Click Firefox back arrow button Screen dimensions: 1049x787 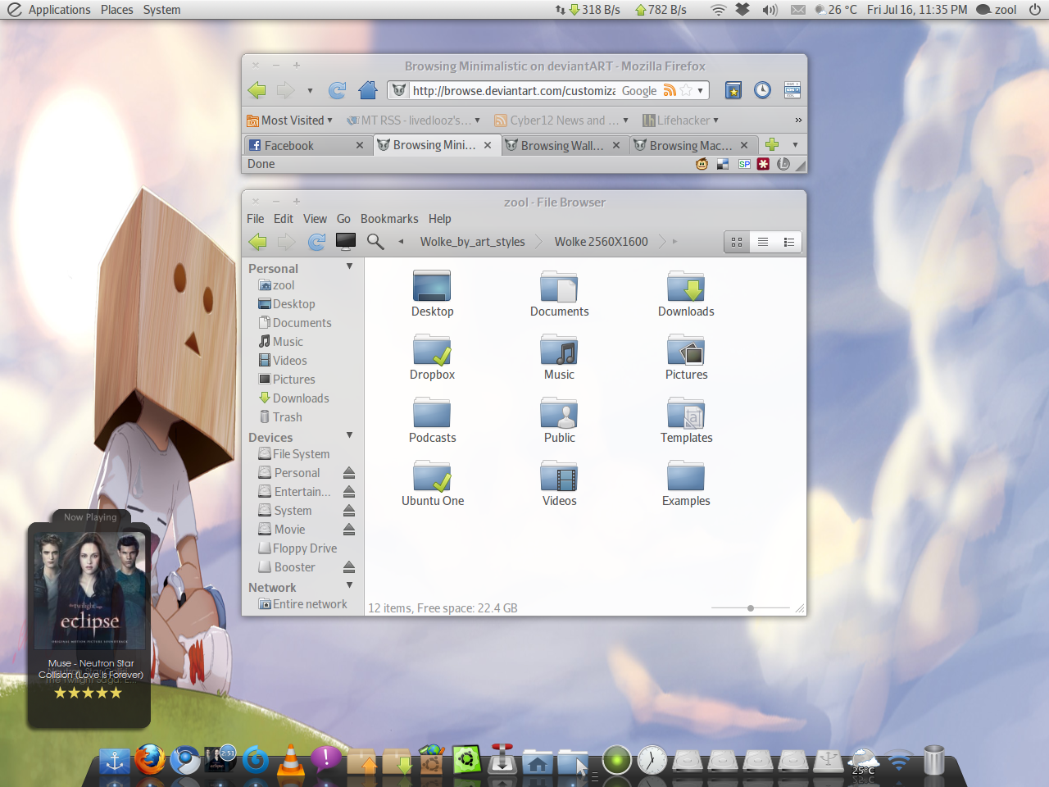pyautogui.click(x=257, y=90)
